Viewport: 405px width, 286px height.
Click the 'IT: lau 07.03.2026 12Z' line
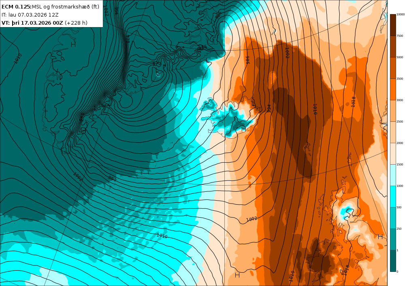coord(30,15)
